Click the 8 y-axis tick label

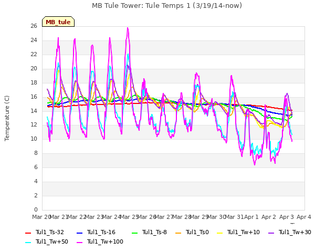[x=36, y=153]
